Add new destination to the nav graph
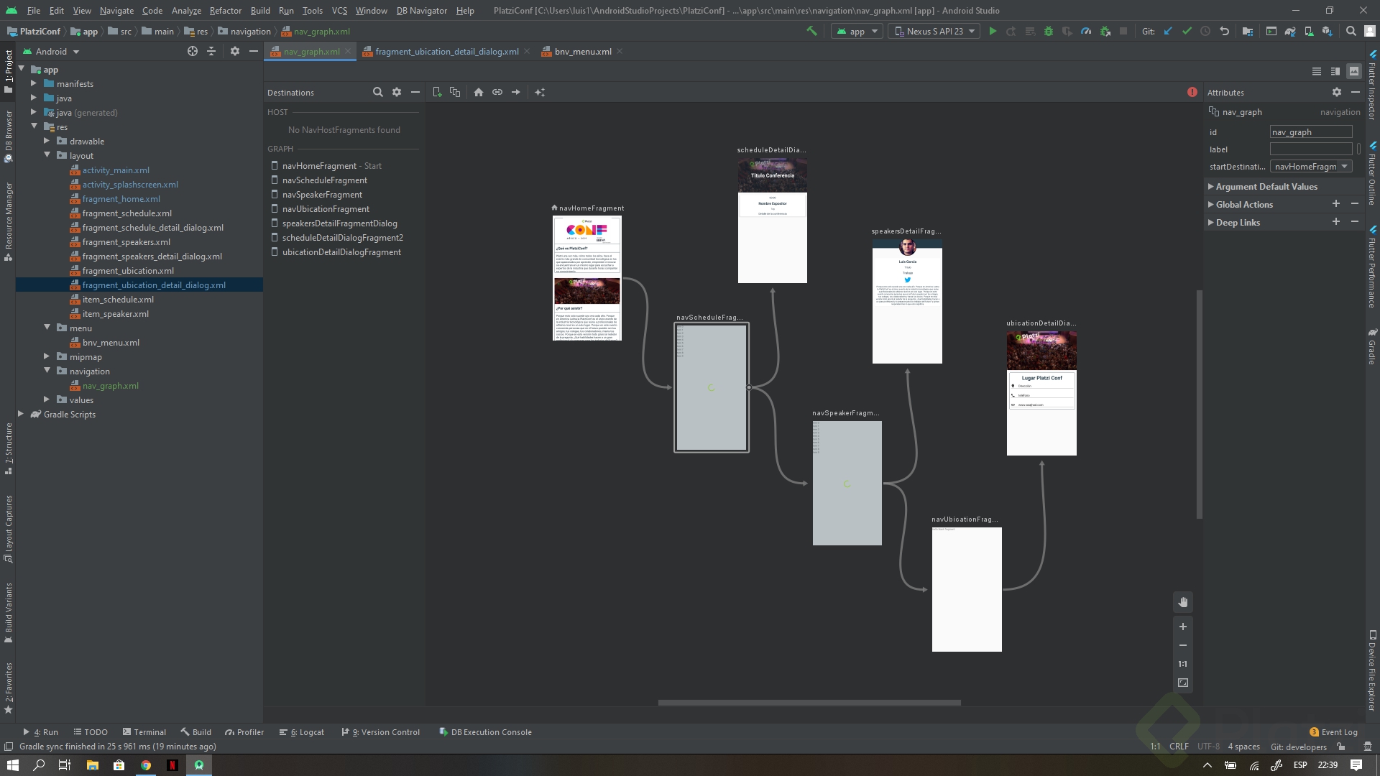1380x776 pixels. [x=437, y=92]
